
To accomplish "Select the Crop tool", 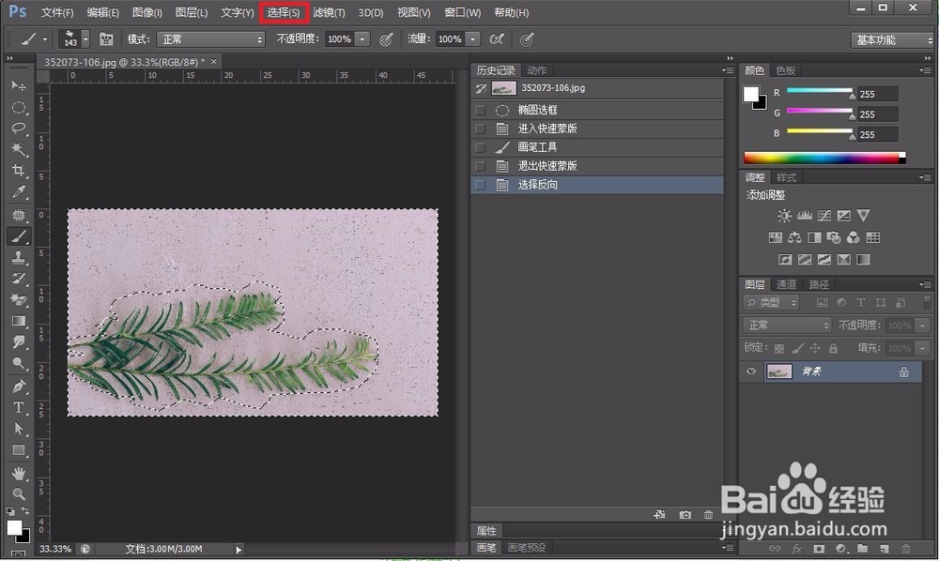I will (x=19, y=171).
